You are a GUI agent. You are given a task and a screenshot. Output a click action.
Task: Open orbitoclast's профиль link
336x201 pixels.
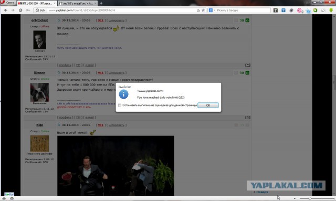click(x=65, y=65)
